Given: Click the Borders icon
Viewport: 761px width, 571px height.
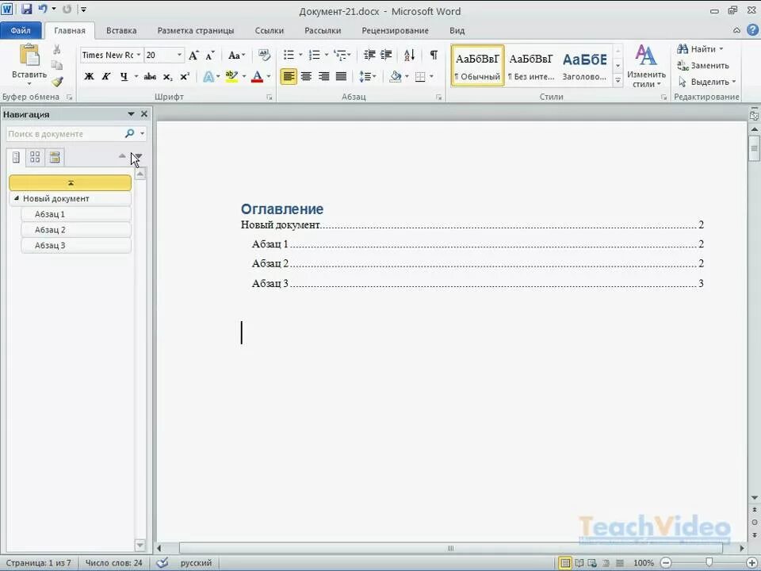Looking at the screenshot, I should pyautogui.click(x=420, y=77).
